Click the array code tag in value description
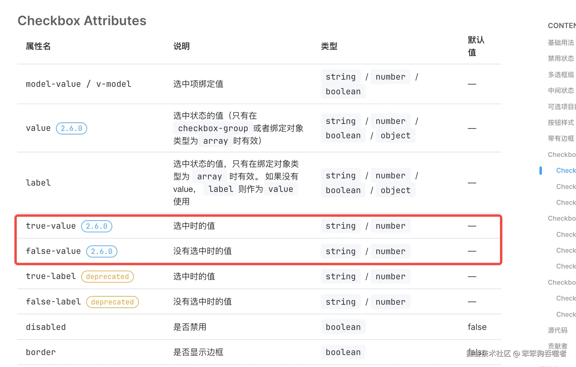This screenshot has width=576, height=367. point(215,141)
